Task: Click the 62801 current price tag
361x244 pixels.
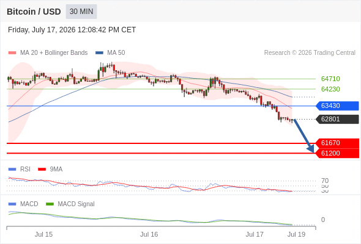Action: point(337,119)
